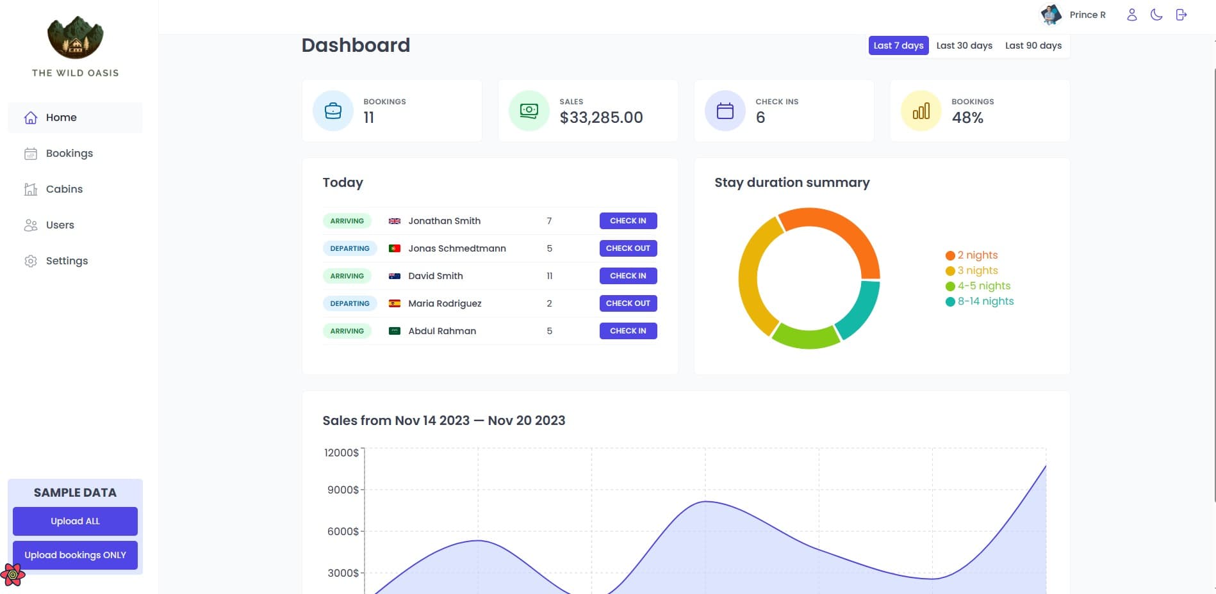Screen dimensions: 1216x594
Task: Click the user account icon in header
Action: (x=1131, y=15)
